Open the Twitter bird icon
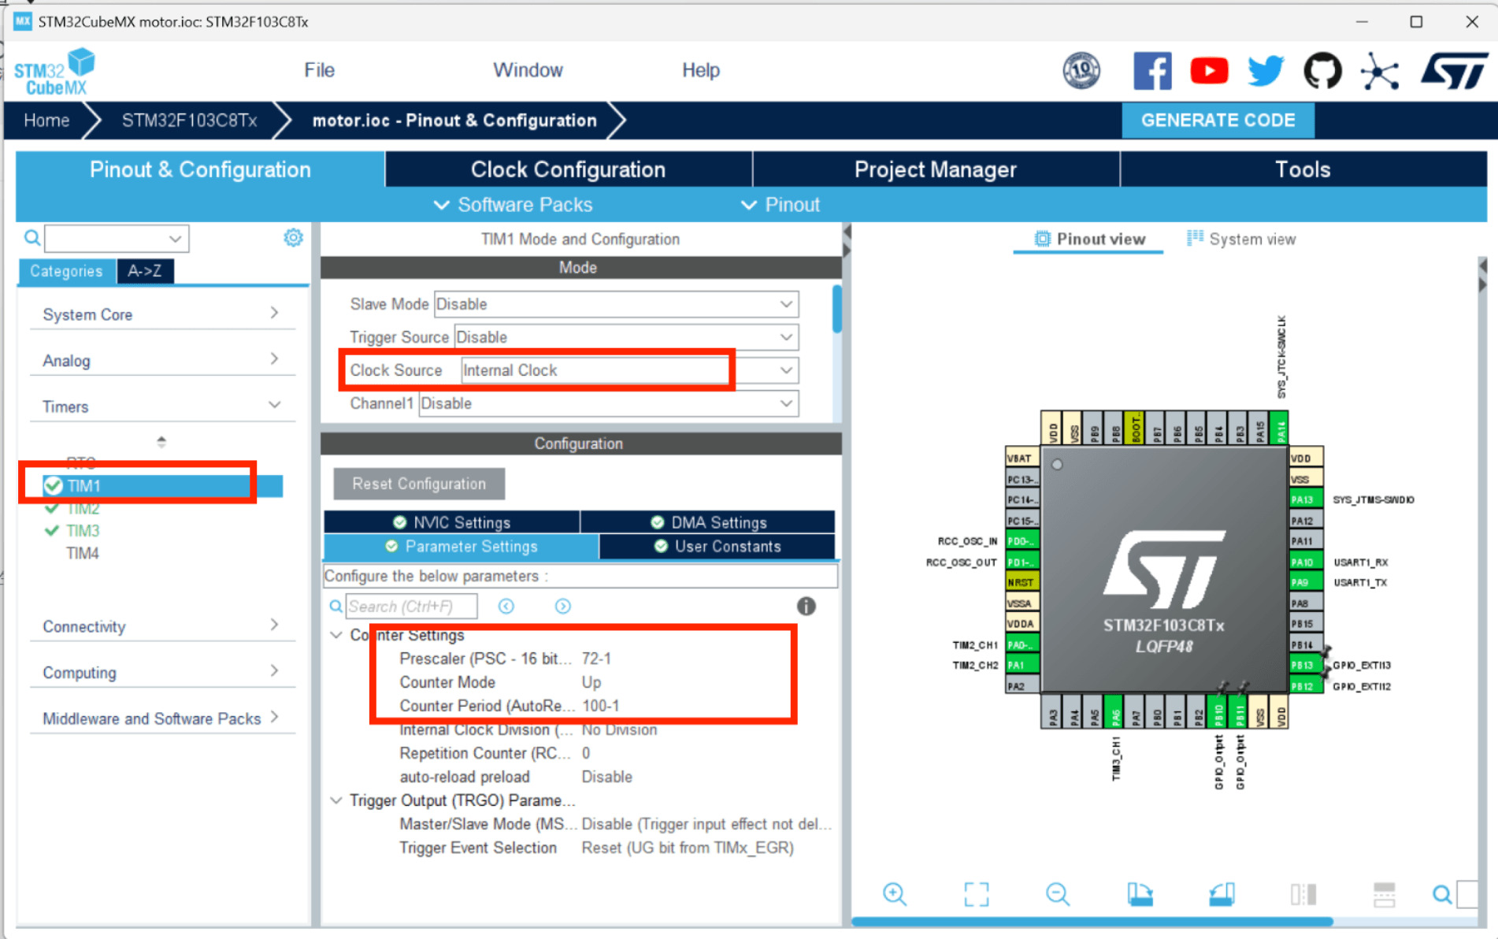Screen dimensions: 1498x939 coord(1266,71)
